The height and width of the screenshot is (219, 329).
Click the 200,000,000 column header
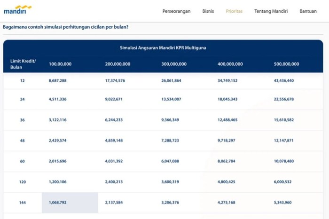[117, 64]
